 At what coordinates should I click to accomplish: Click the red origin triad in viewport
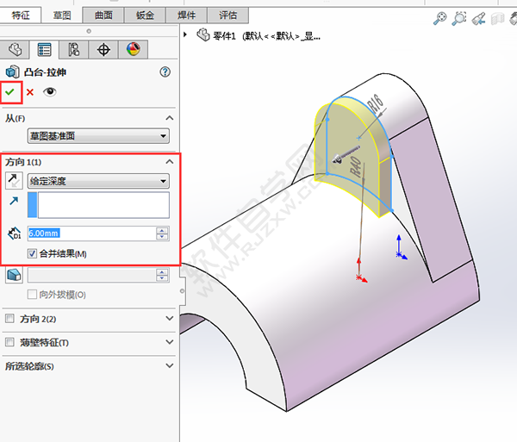click(361, 271)
